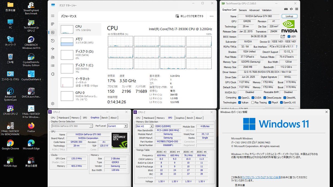Open Google Chrome desktop icon
This screenshot has width=333, height=187.
(x=10, y=145)
